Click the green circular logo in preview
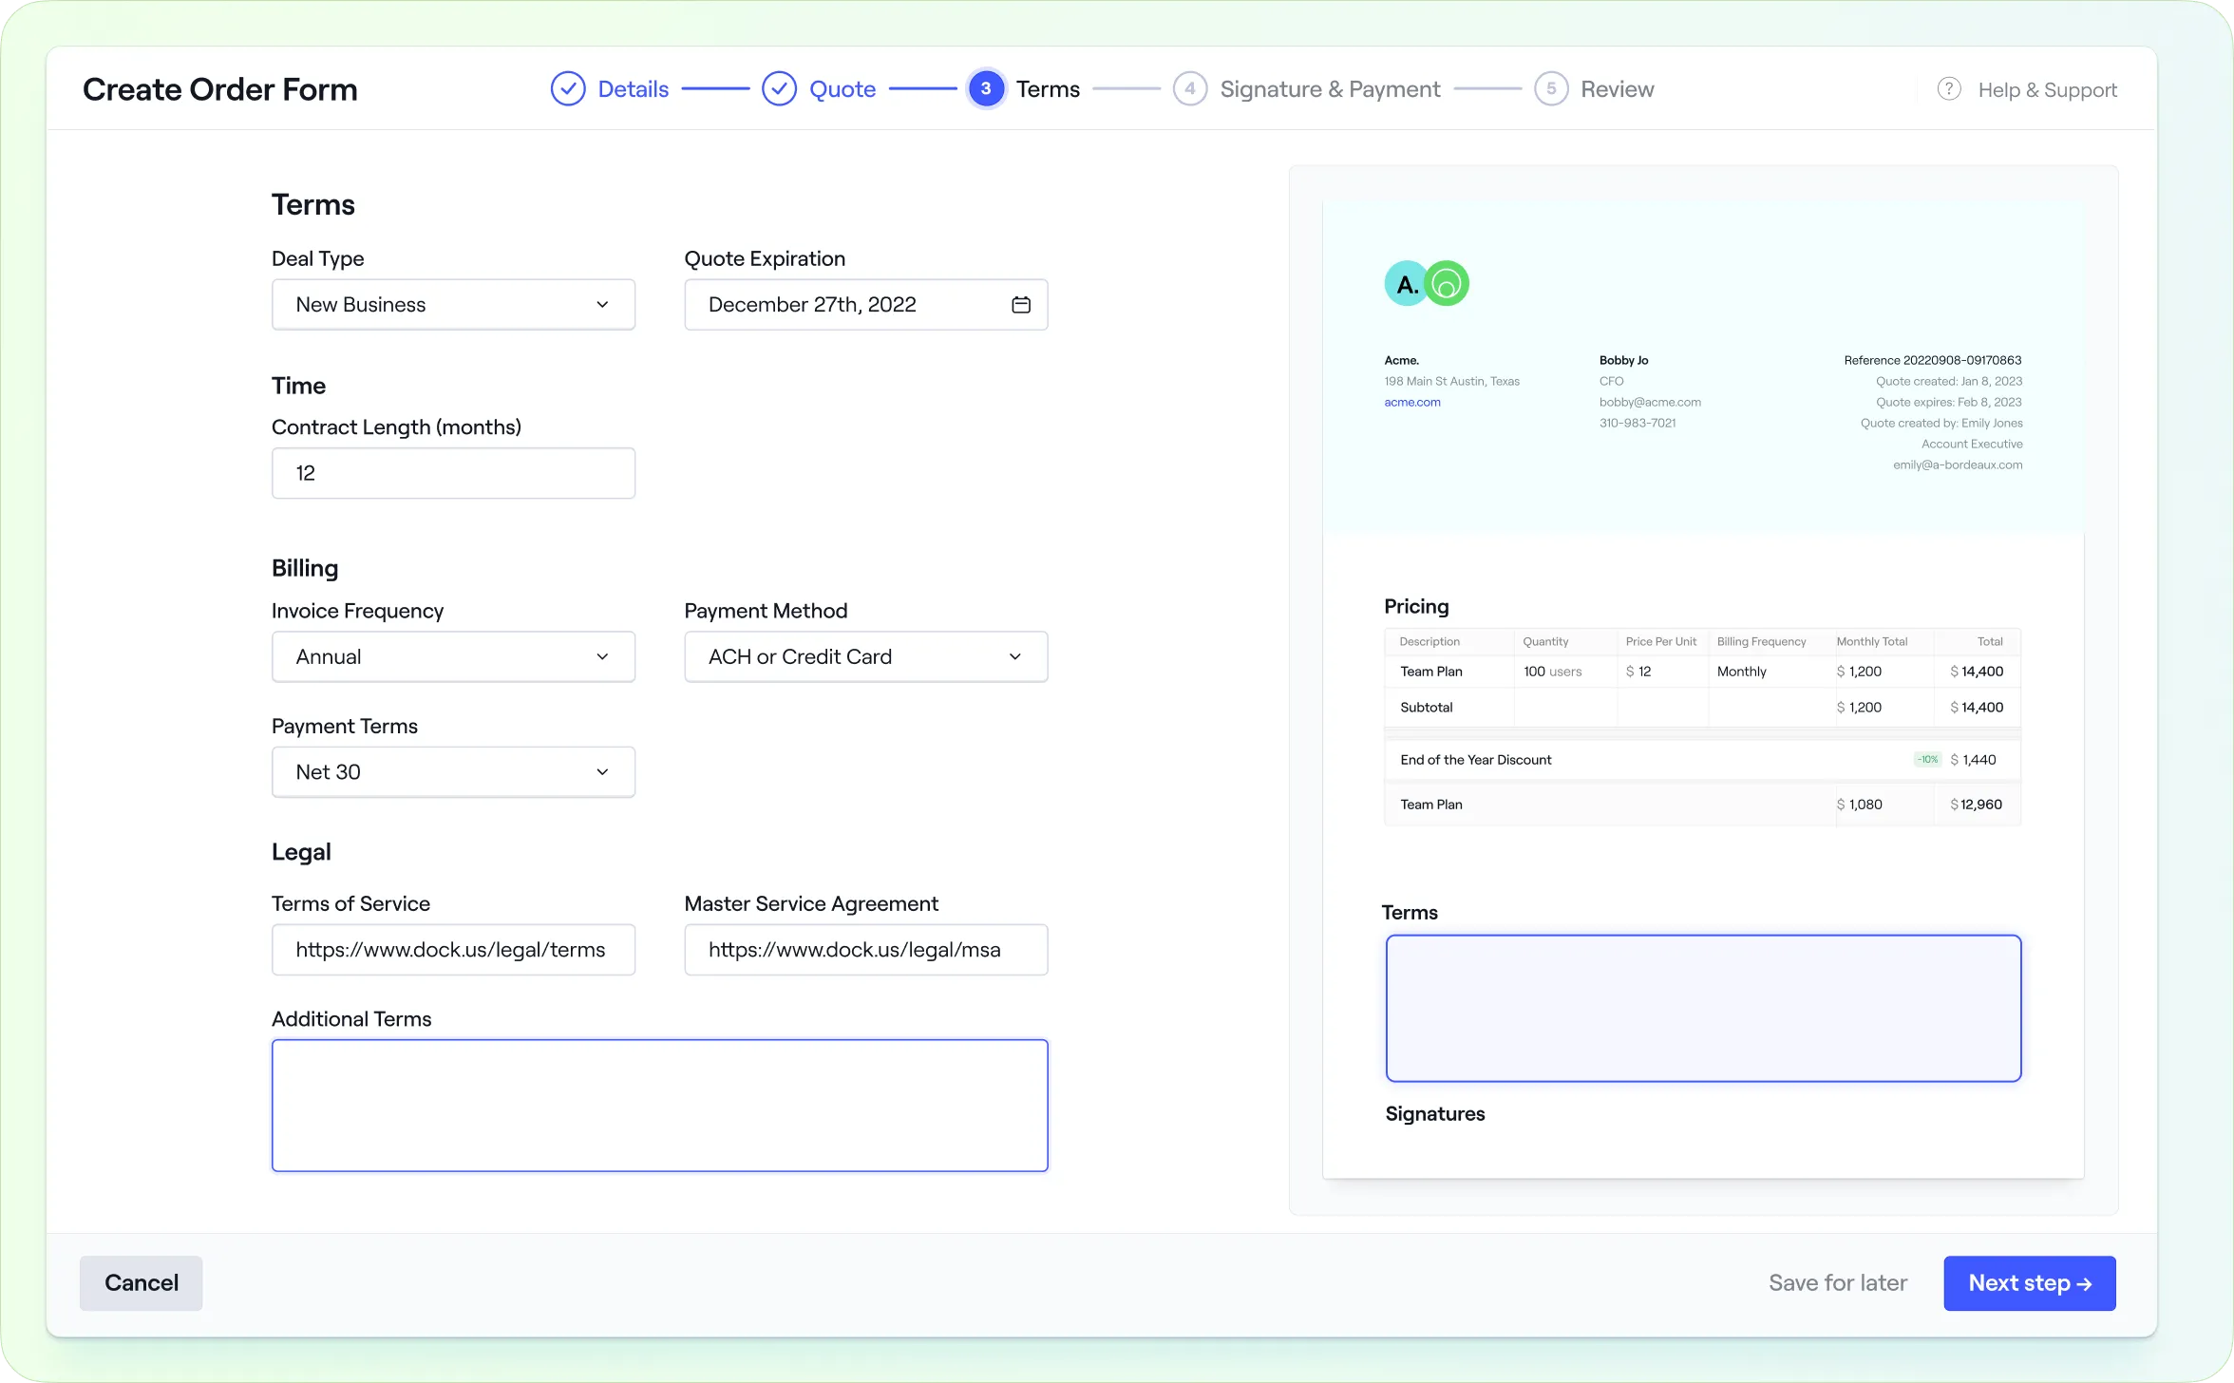Image resolution: width=2234 pixels, height=1383 pixels. (1447, 284)
